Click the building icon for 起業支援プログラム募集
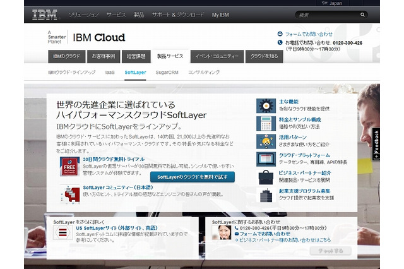The image size is (404, 269). 266,195
